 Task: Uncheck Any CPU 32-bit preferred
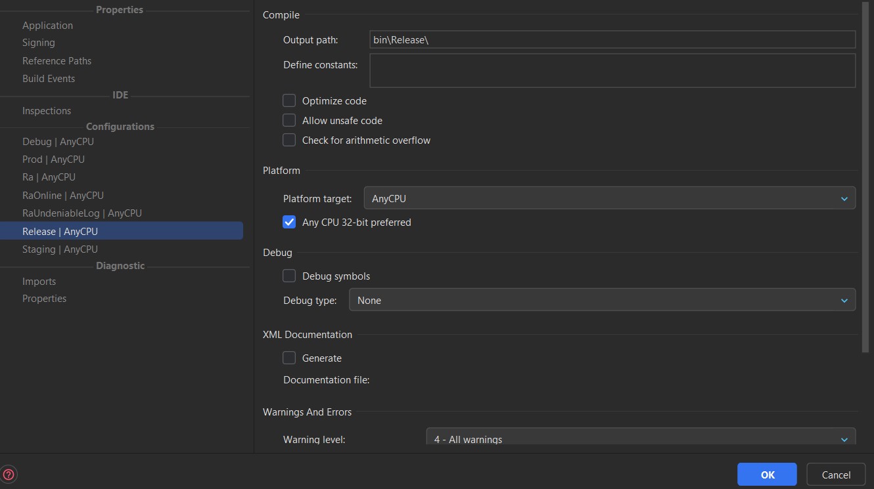[x=289, y=222]
